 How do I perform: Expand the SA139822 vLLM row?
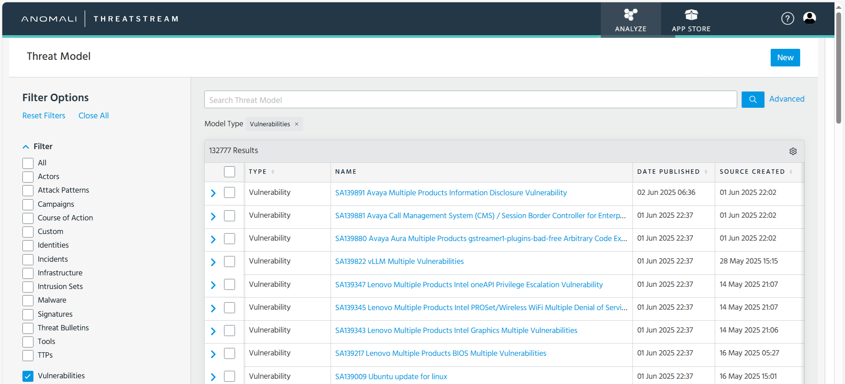pos(213,262)
